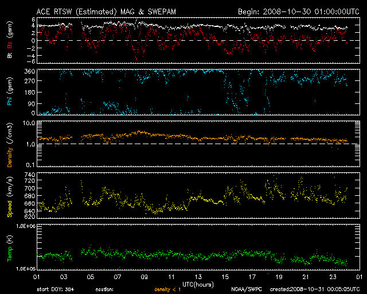Click the 23 hour tick label
The image size is (367, 294).
click(333, 277)
